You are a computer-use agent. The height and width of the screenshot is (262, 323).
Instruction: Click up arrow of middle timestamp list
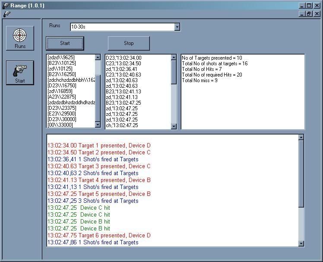point(174,57)
